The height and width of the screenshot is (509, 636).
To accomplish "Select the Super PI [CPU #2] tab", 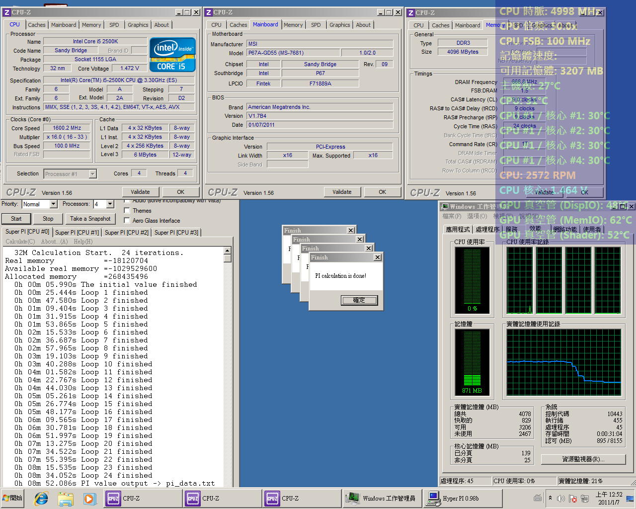I will [127, 232].
